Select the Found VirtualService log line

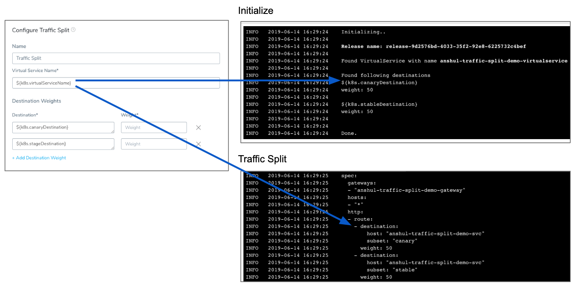pyautogui.click(x=454, y=61)
